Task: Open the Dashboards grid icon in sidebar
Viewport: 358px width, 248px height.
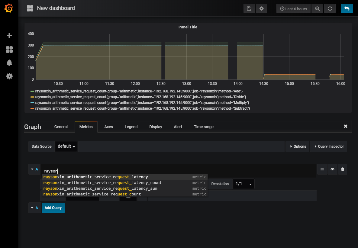Action: coord(9,50)
